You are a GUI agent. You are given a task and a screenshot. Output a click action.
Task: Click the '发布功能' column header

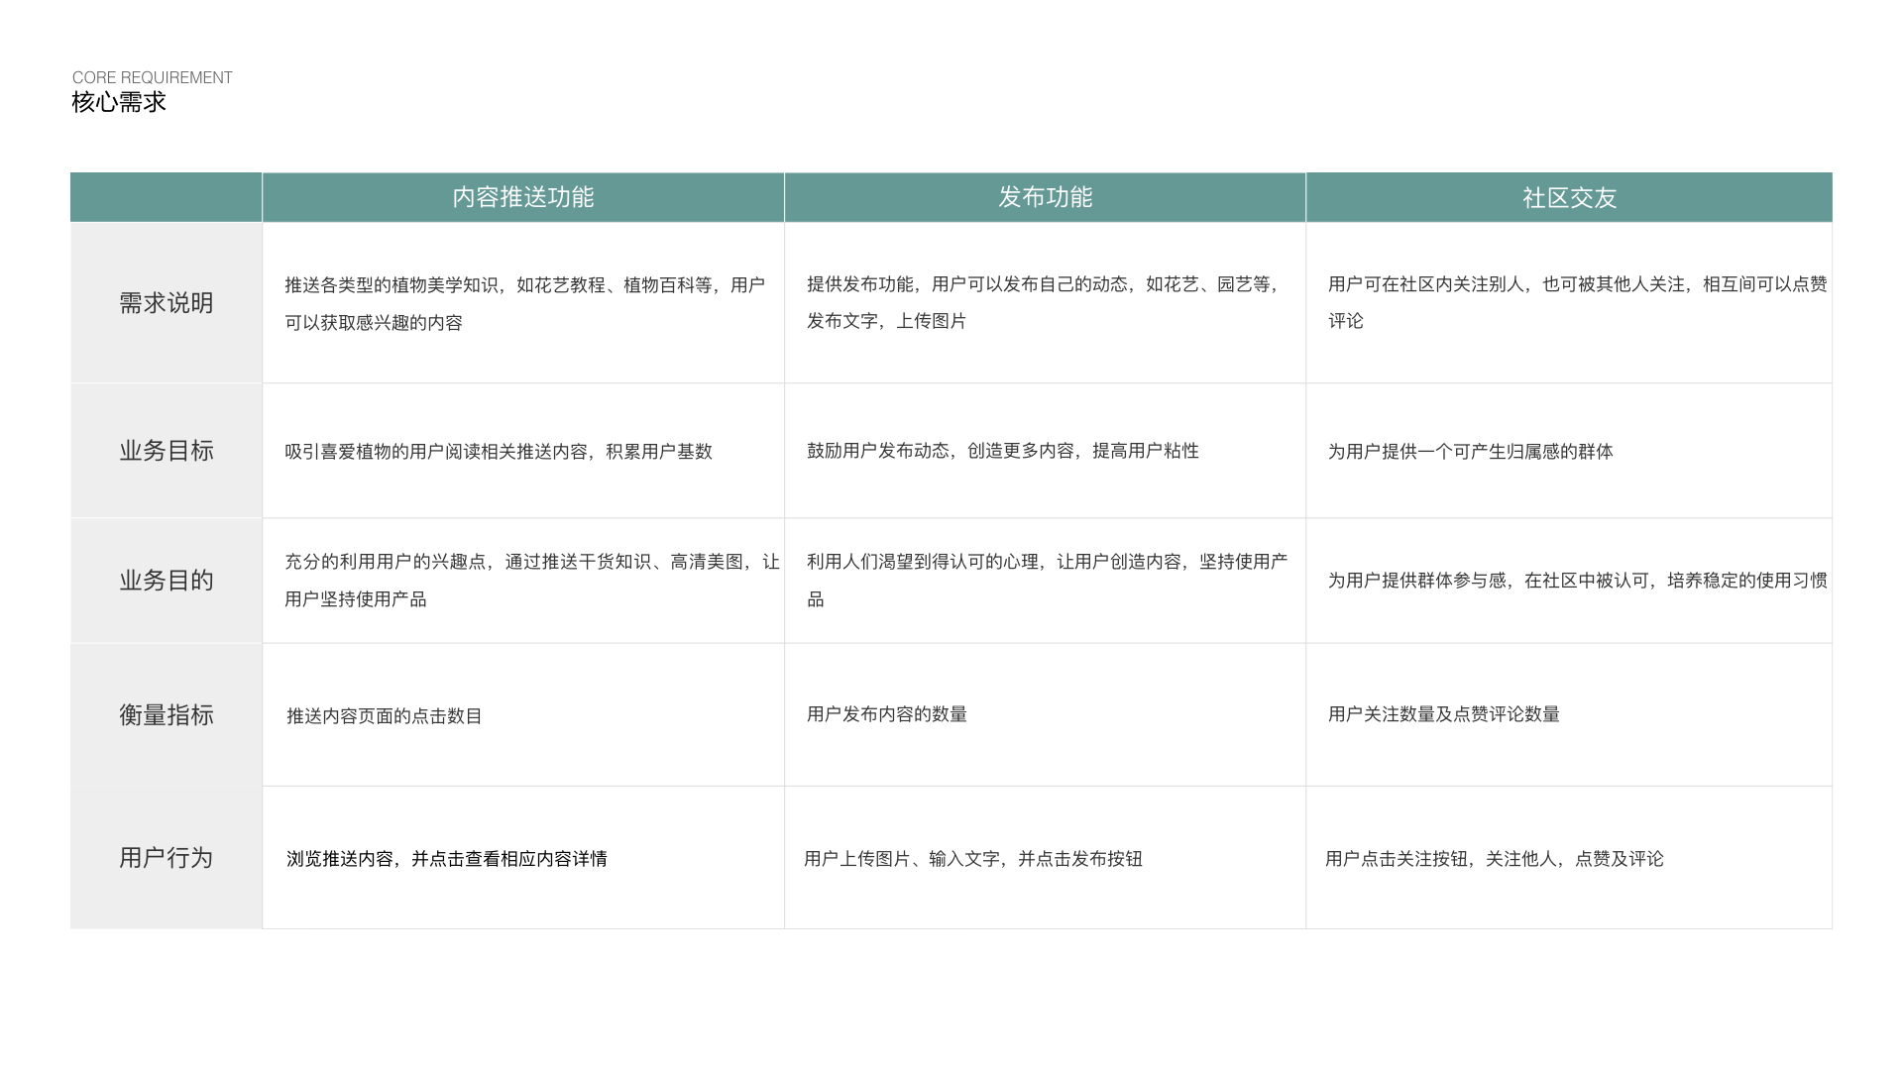pos(1045,197)
